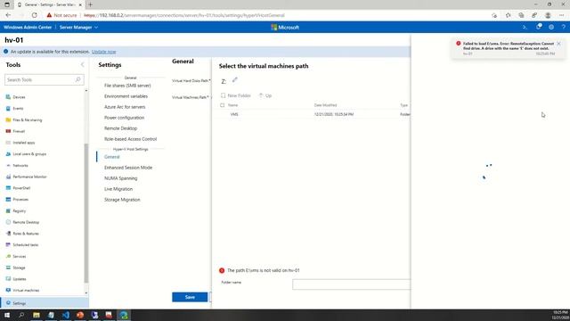This screenshot has width=570, height=321.
Task: Open Remote Desktop tool in sidebar
Action: pos(26,222)
